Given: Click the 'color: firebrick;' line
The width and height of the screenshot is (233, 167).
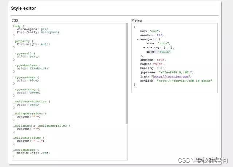Looking at the screenshot, I should 32,68.
